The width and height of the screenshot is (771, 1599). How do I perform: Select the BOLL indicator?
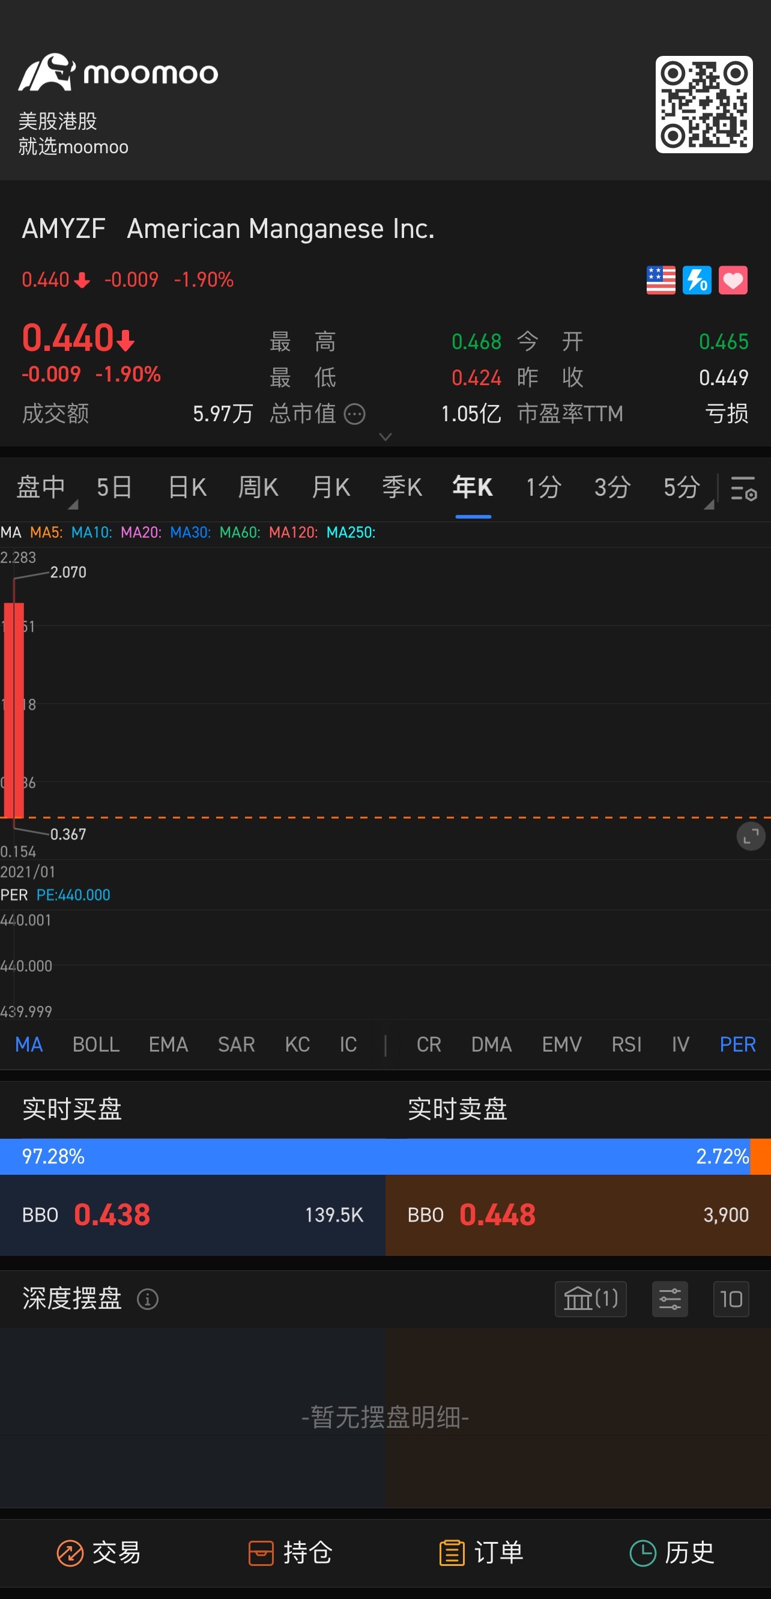96,1045
